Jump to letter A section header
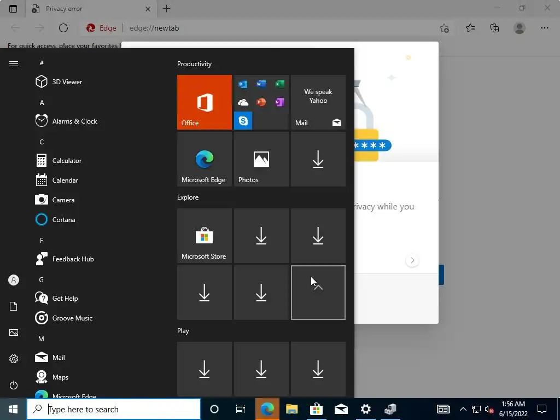 point(42,102)
